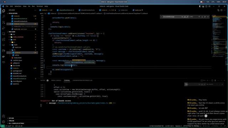Open watch.ts in the explorer
The height and width of the screenshot is (128, 228).
click(x=16, y=84)
